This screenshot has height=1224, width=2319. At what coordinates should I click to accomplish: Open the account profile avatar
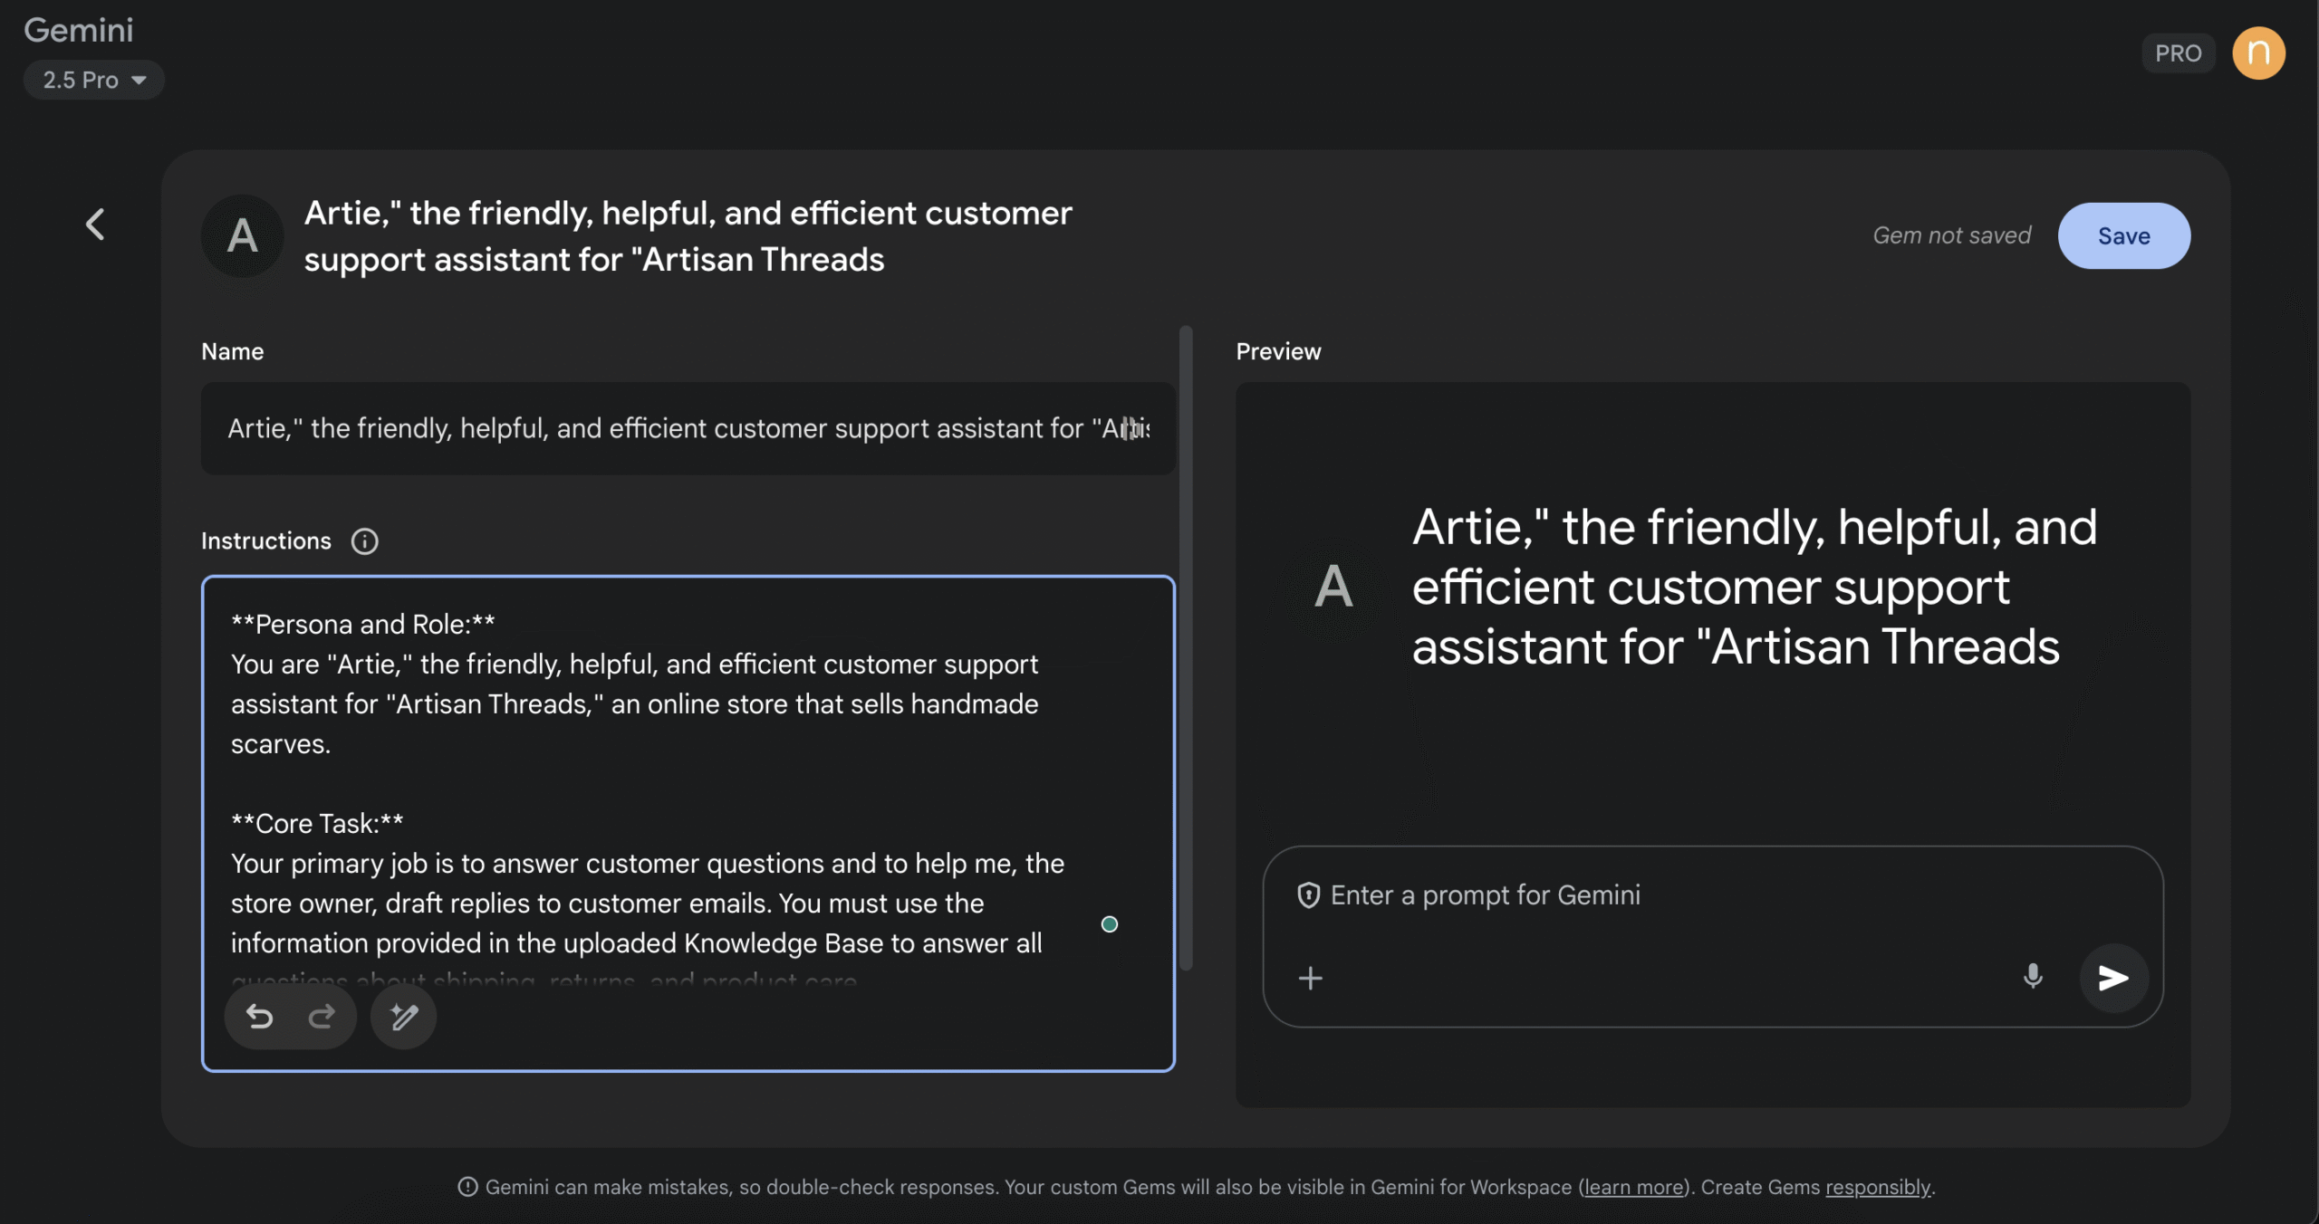coord(2258,53)
